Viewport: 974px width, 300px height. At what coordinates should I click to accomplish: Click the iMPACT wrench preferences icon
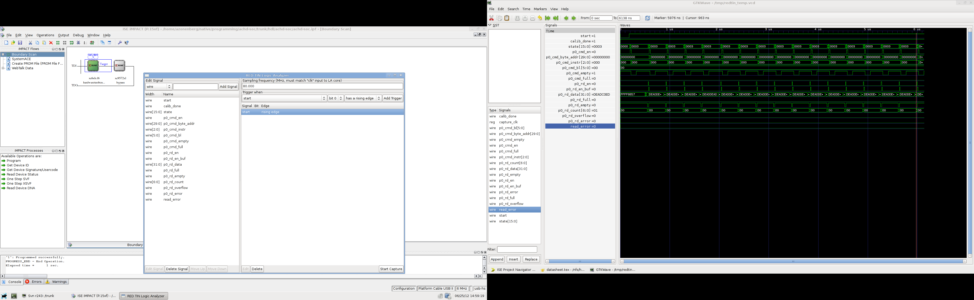coord(120,43)
